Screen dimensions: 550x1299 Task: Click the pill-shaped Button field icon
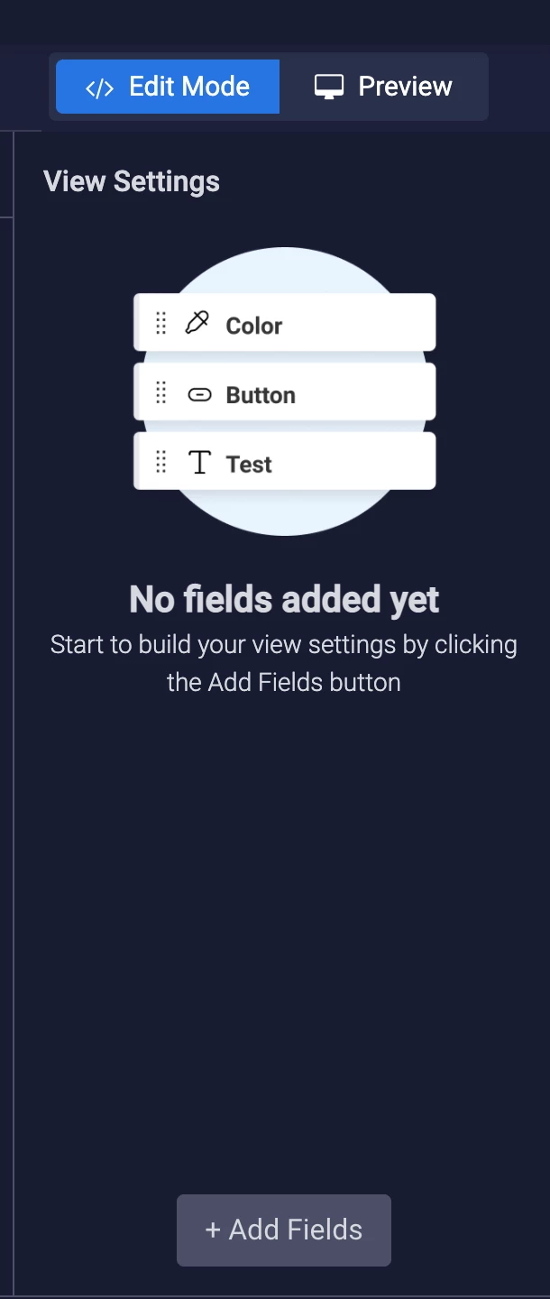(x=199, y=394)
